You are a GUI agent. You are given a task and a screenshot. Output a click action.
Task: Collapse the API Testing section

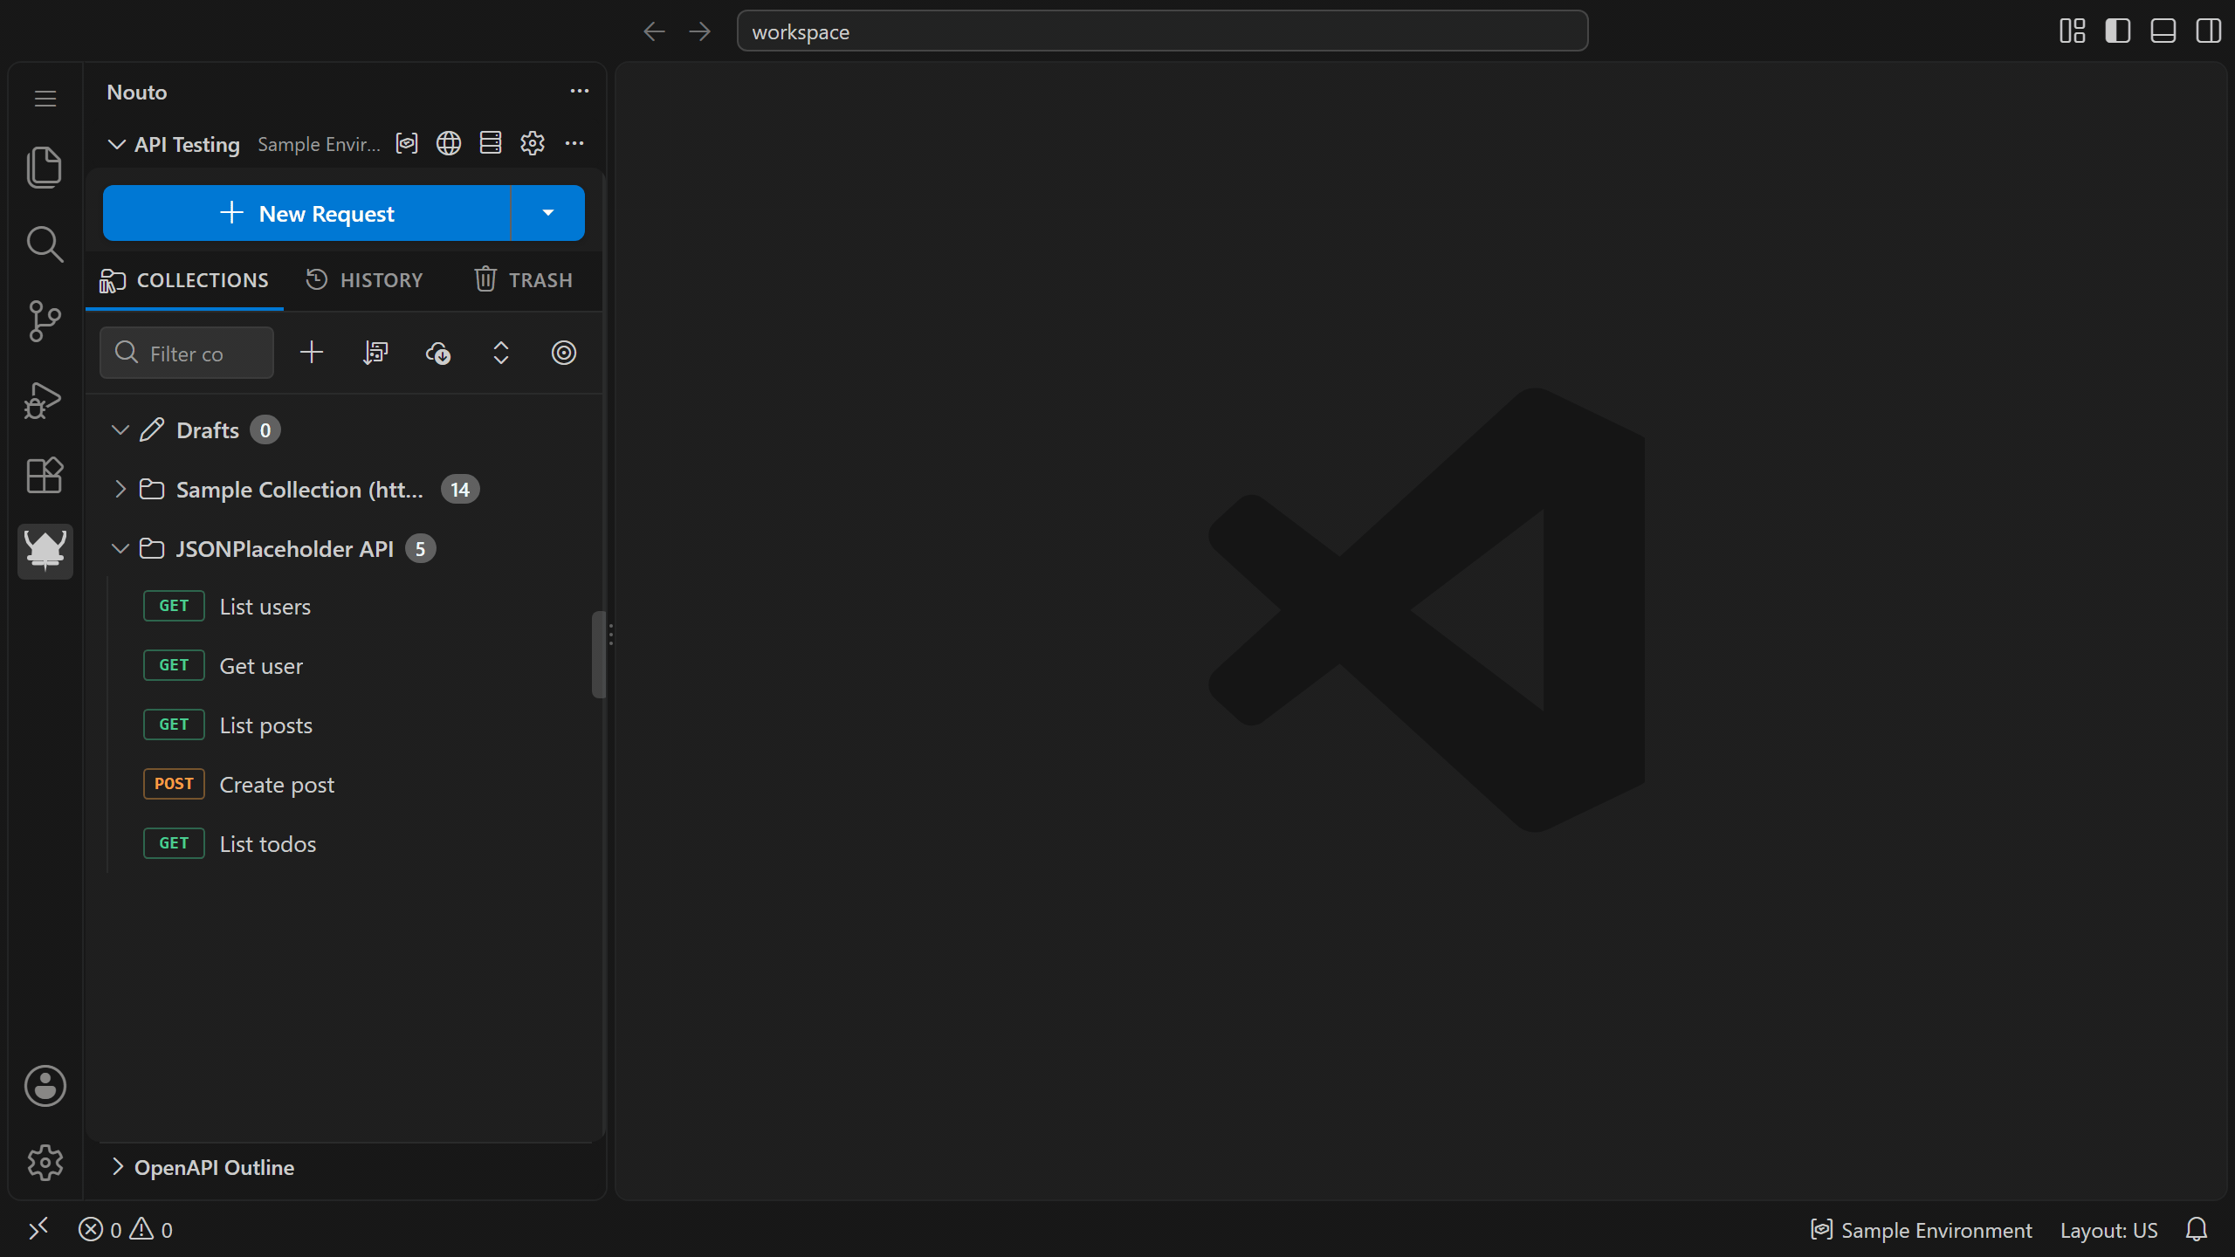[x=116, y=144]
